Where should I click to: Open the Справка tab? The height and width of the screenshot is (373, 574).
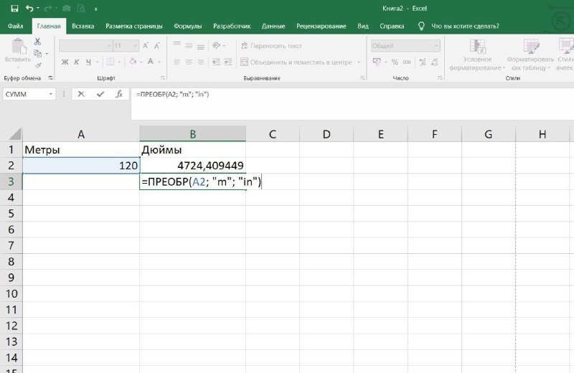392,26
